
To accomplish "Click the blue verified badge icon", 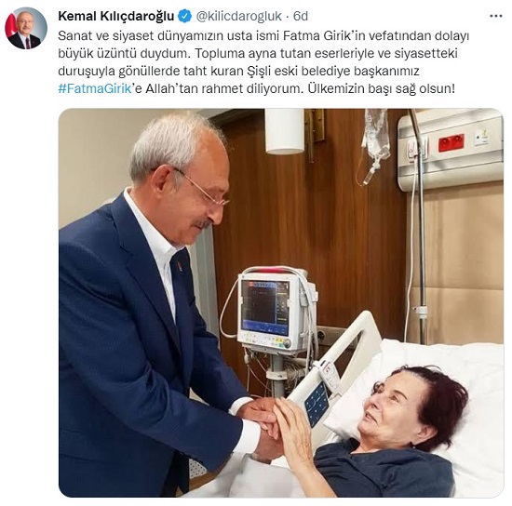I will point(185,16).
